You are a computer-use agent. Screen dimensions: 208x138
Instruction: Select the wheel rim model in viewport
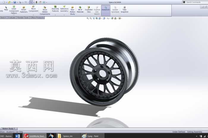coord(104,72)
